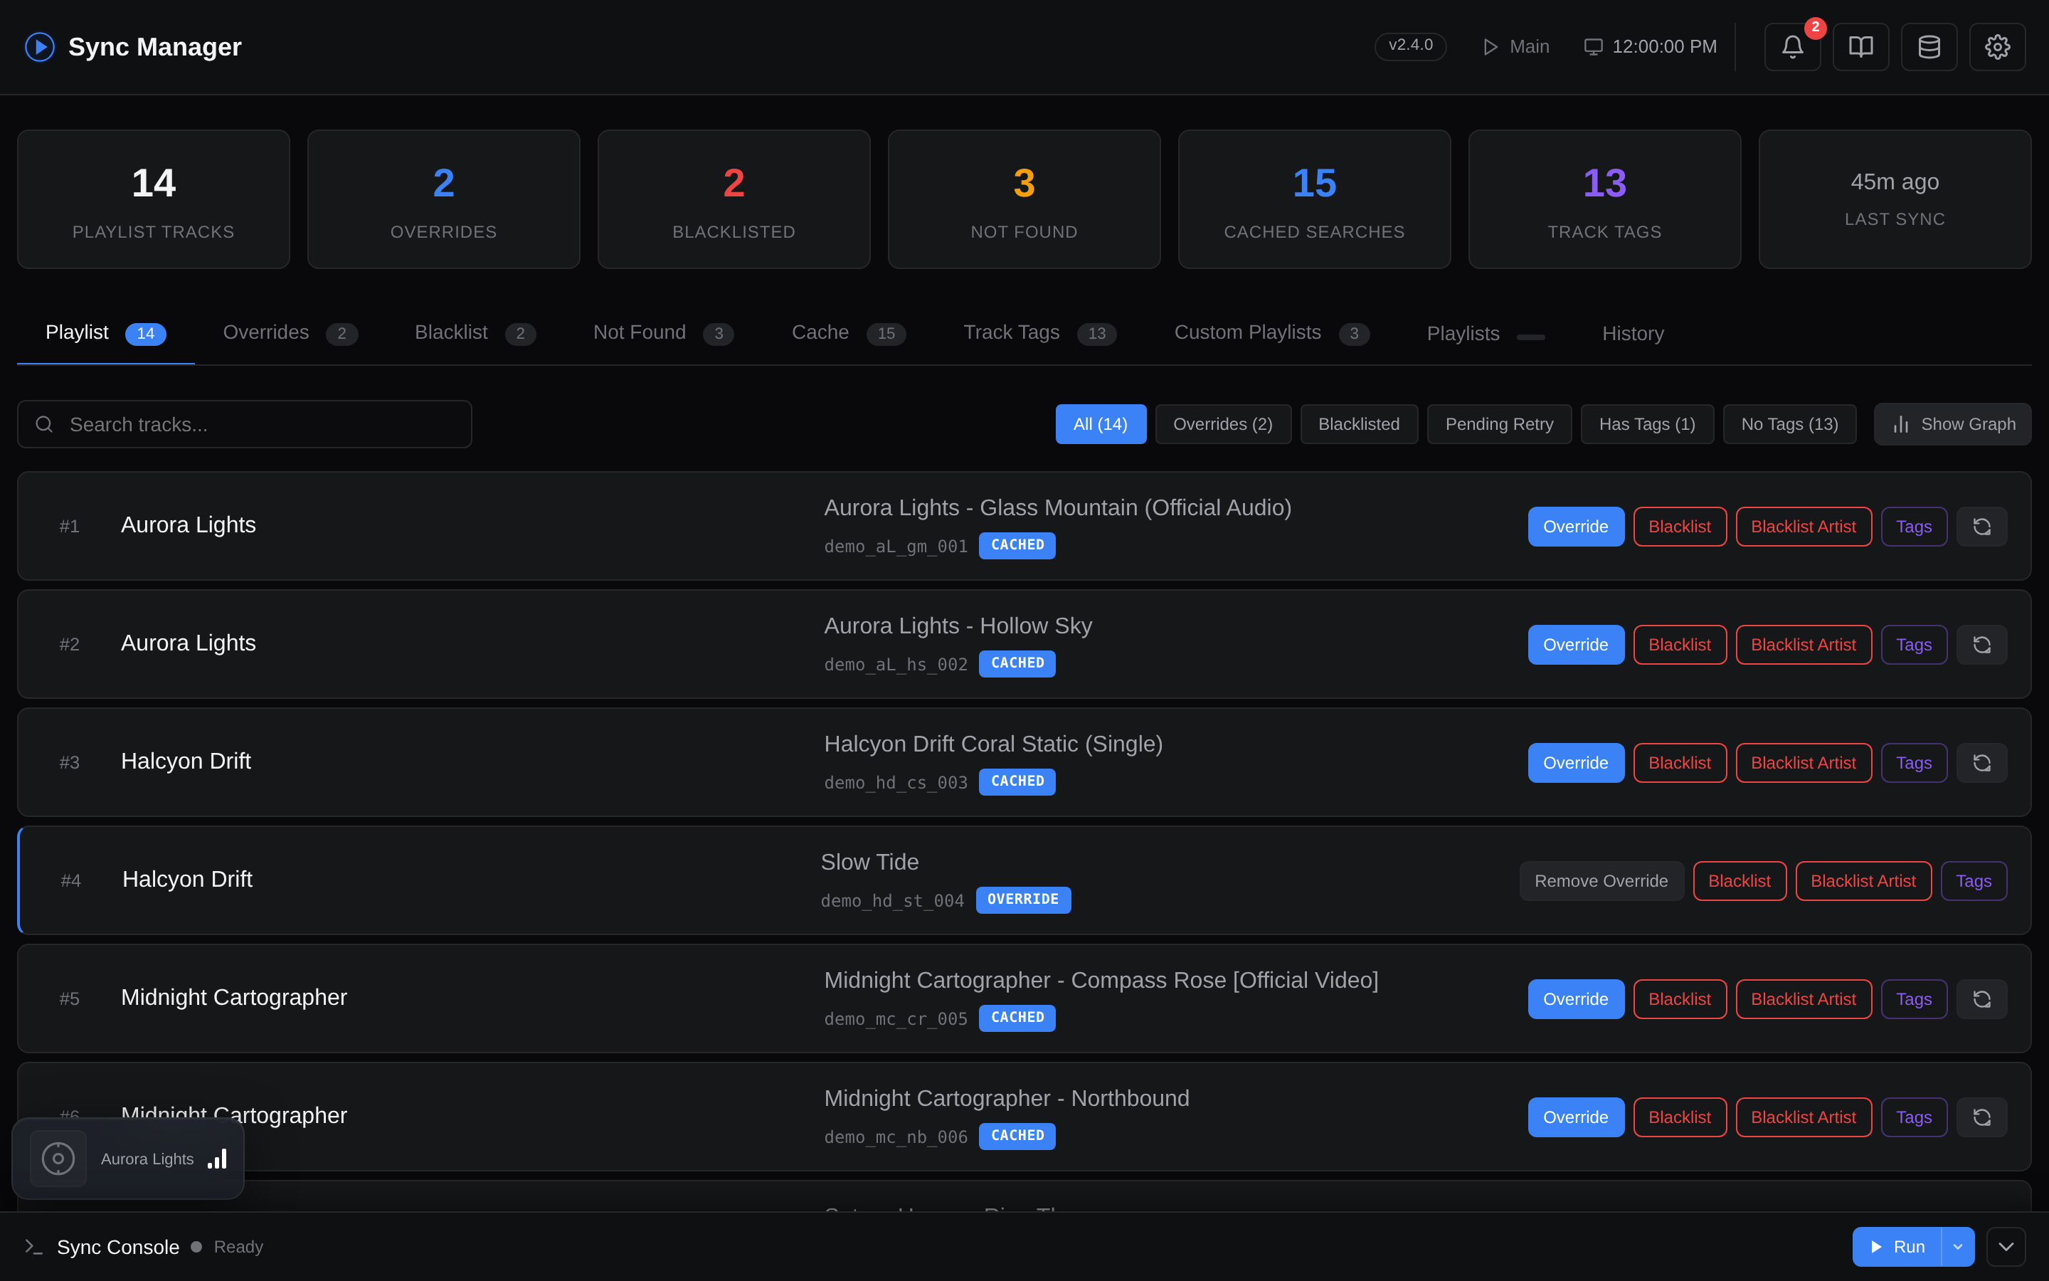Viewport: 2049px width, 1281px height.
Task: Open Tags for track #1 Glass Mountain
Action: (1914, 527)
